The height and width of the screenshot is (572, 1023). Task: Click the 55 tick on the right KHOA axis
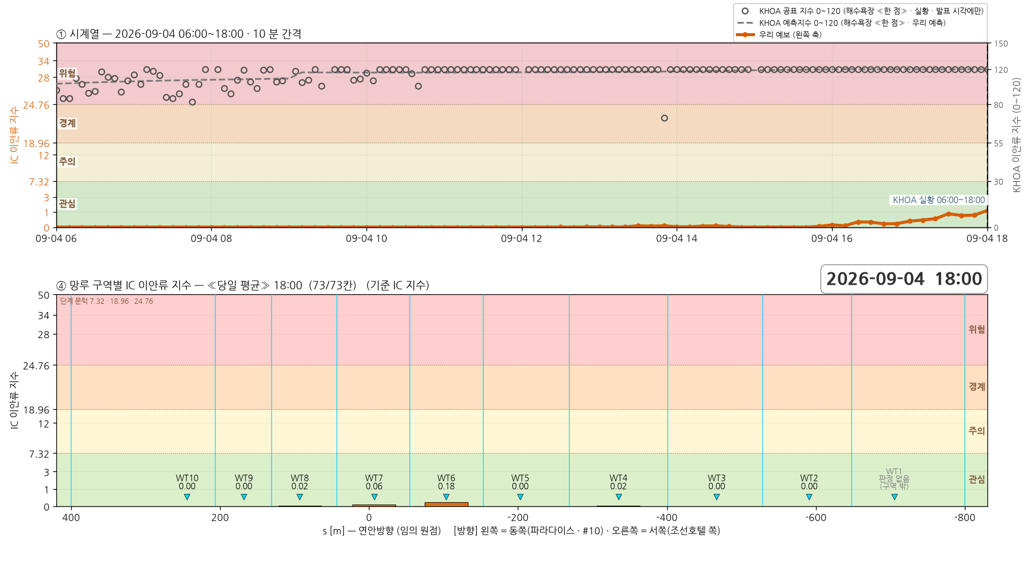click(999, 144)
